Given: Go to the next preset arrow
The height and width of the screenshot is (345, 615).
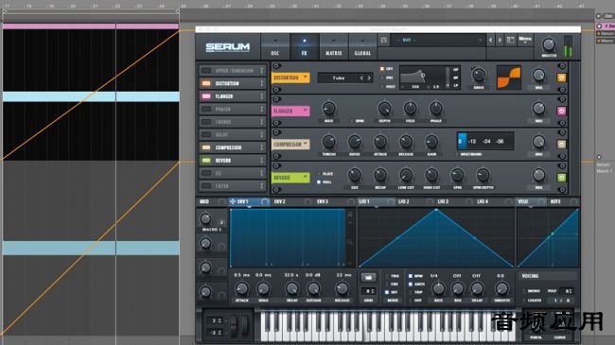Looking at the screenshot, I should (x=500, y=40).
